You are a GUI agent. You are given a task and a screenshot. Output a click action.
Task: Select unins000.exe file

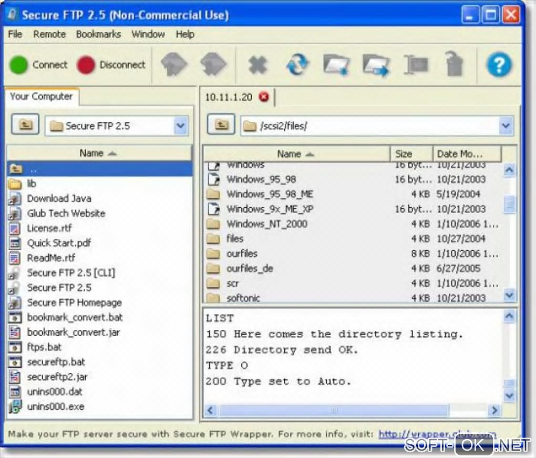tap(99, 407)
